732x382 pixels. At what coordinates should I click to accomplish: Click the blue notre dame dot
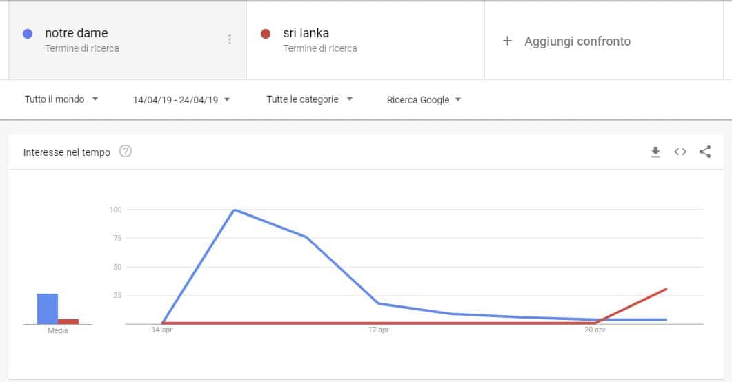point(28,33)
